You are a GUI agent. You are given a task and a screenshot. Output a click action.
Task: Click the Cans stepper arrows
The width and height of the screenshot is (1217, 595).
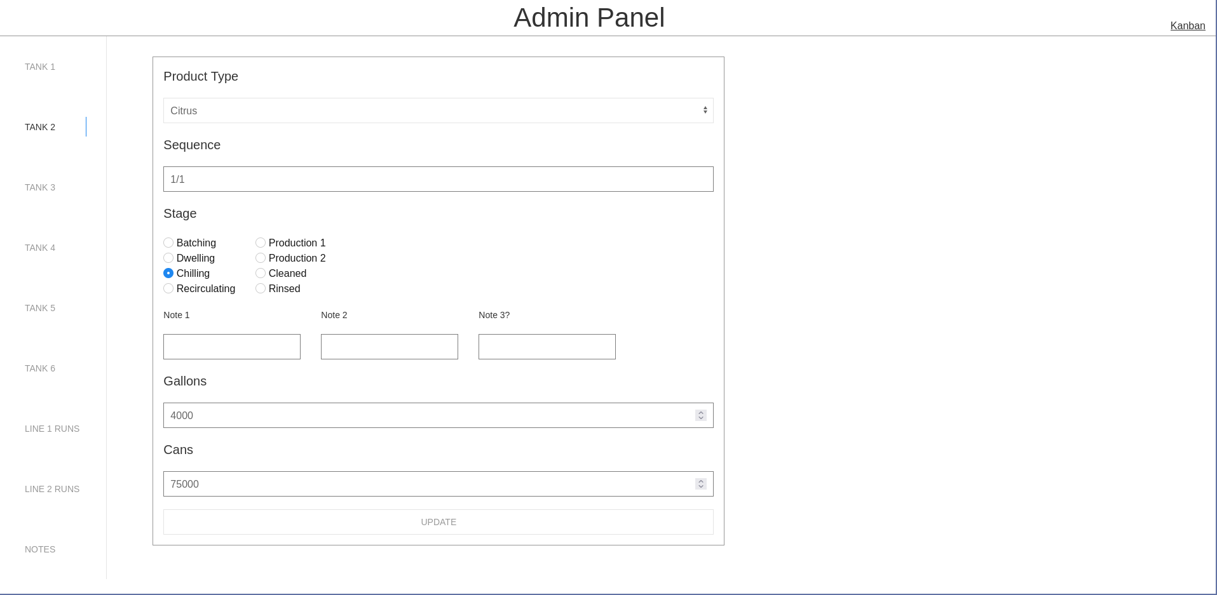coord(700,483)
